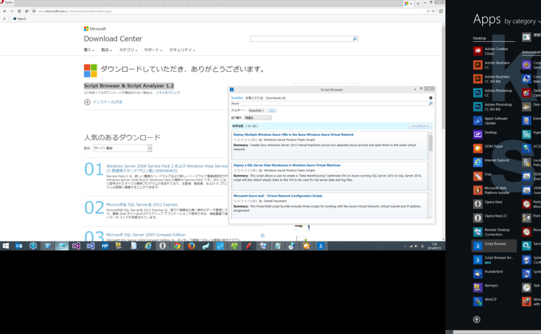Open Adobe Creative Cloud app tile
Viewport: 541px width, 334px height.
click(x=493, y=51)
